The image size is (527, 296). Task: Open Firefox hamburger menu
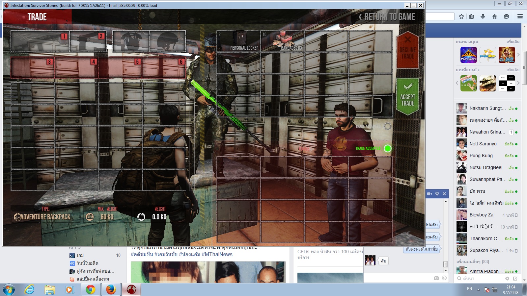(520, 16)
